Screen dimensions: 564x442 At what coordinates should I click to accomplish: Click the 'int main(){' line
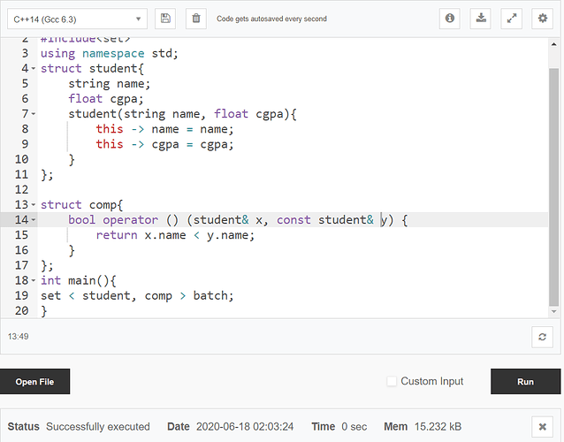78,280
